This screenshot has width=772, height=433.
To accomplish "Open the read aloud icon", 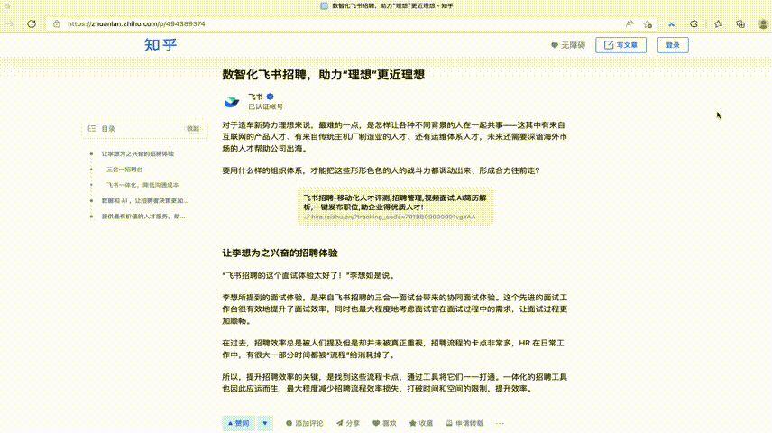I will (630, 23).
